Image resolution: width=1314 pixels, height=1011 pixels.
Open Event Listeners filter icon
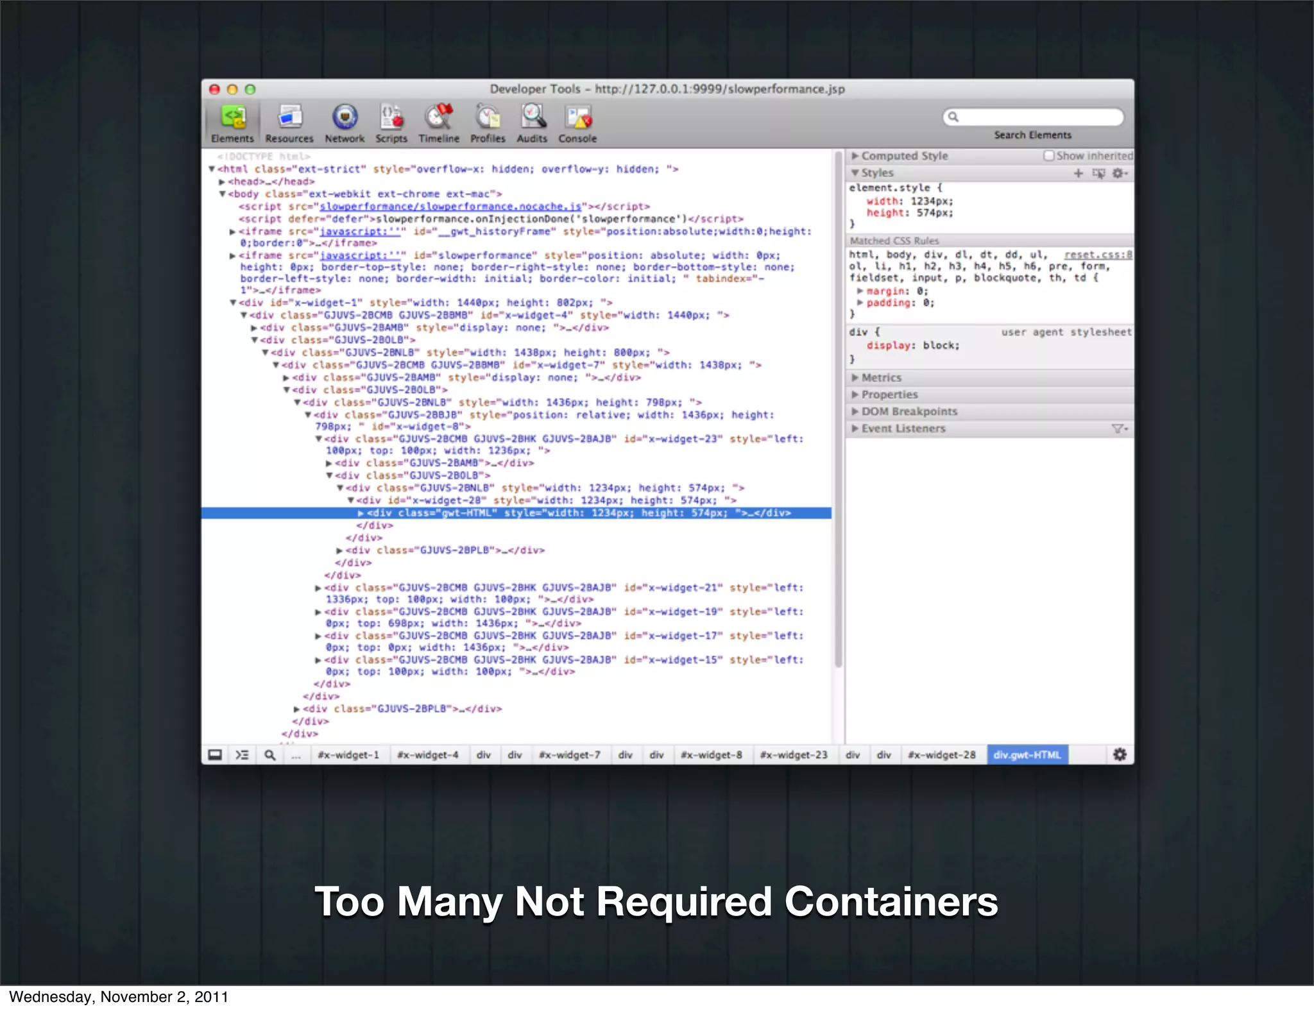coord(1120,429)
